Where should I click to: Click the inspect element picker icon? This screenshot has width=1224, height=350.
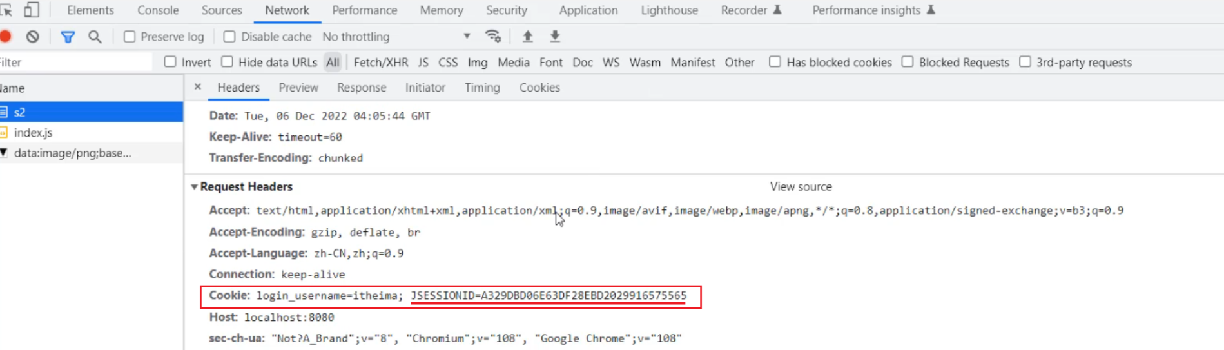[6, 10]
